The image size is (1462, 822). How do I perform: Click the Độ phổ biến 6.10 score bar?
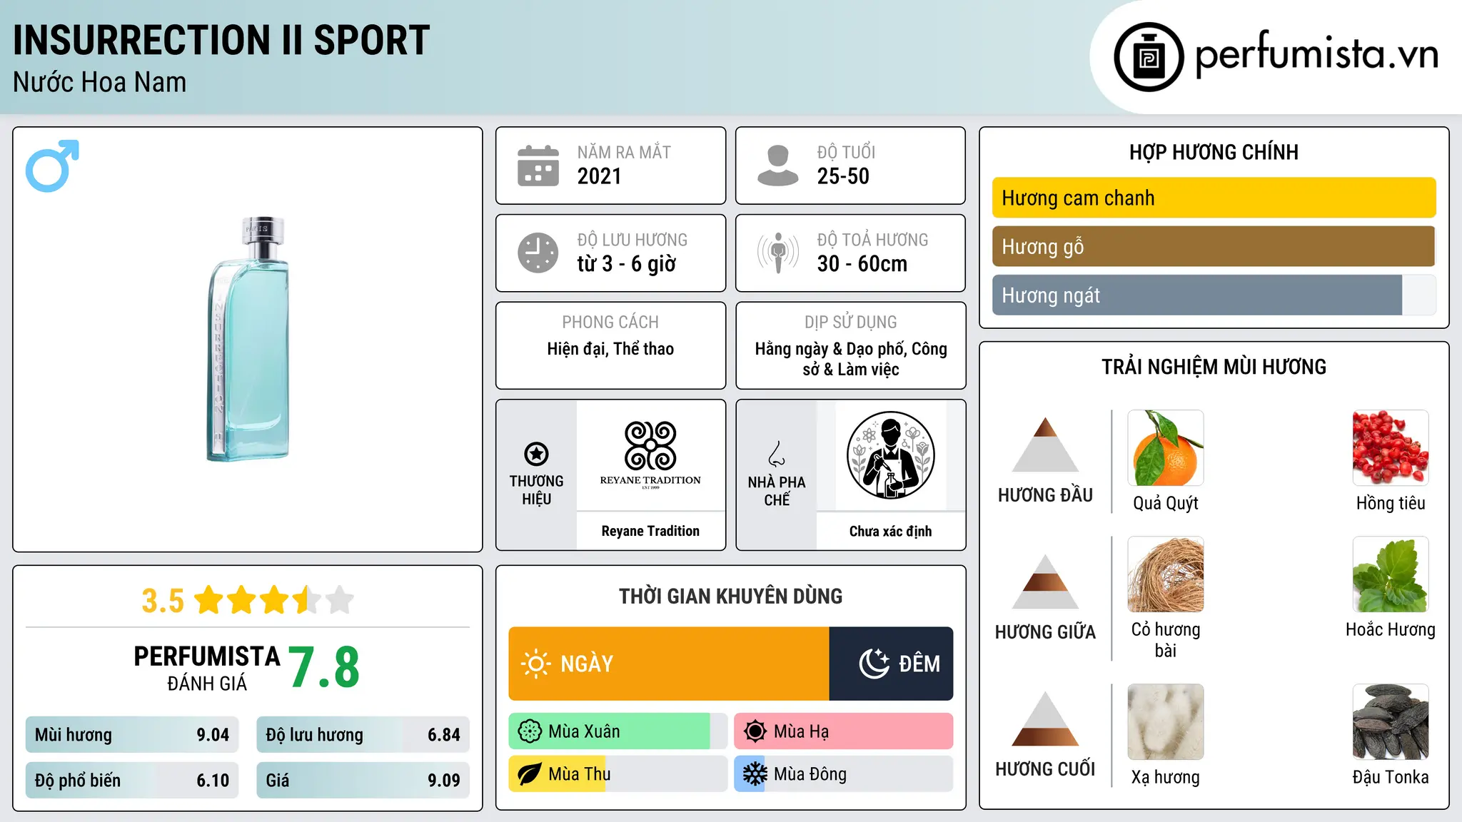(x=132, y=780)
